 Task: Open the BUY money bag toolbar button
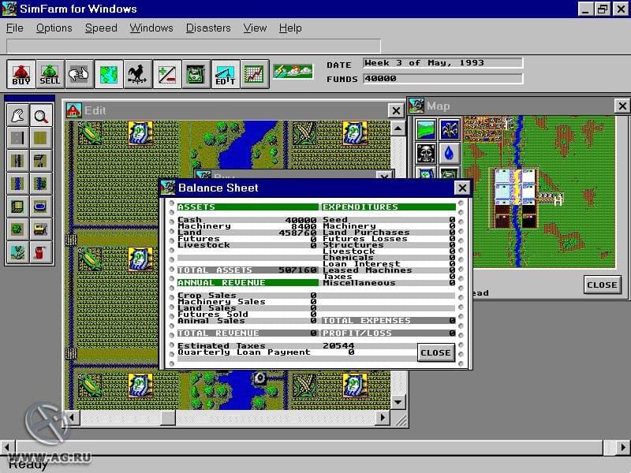(x=21, y=74)
